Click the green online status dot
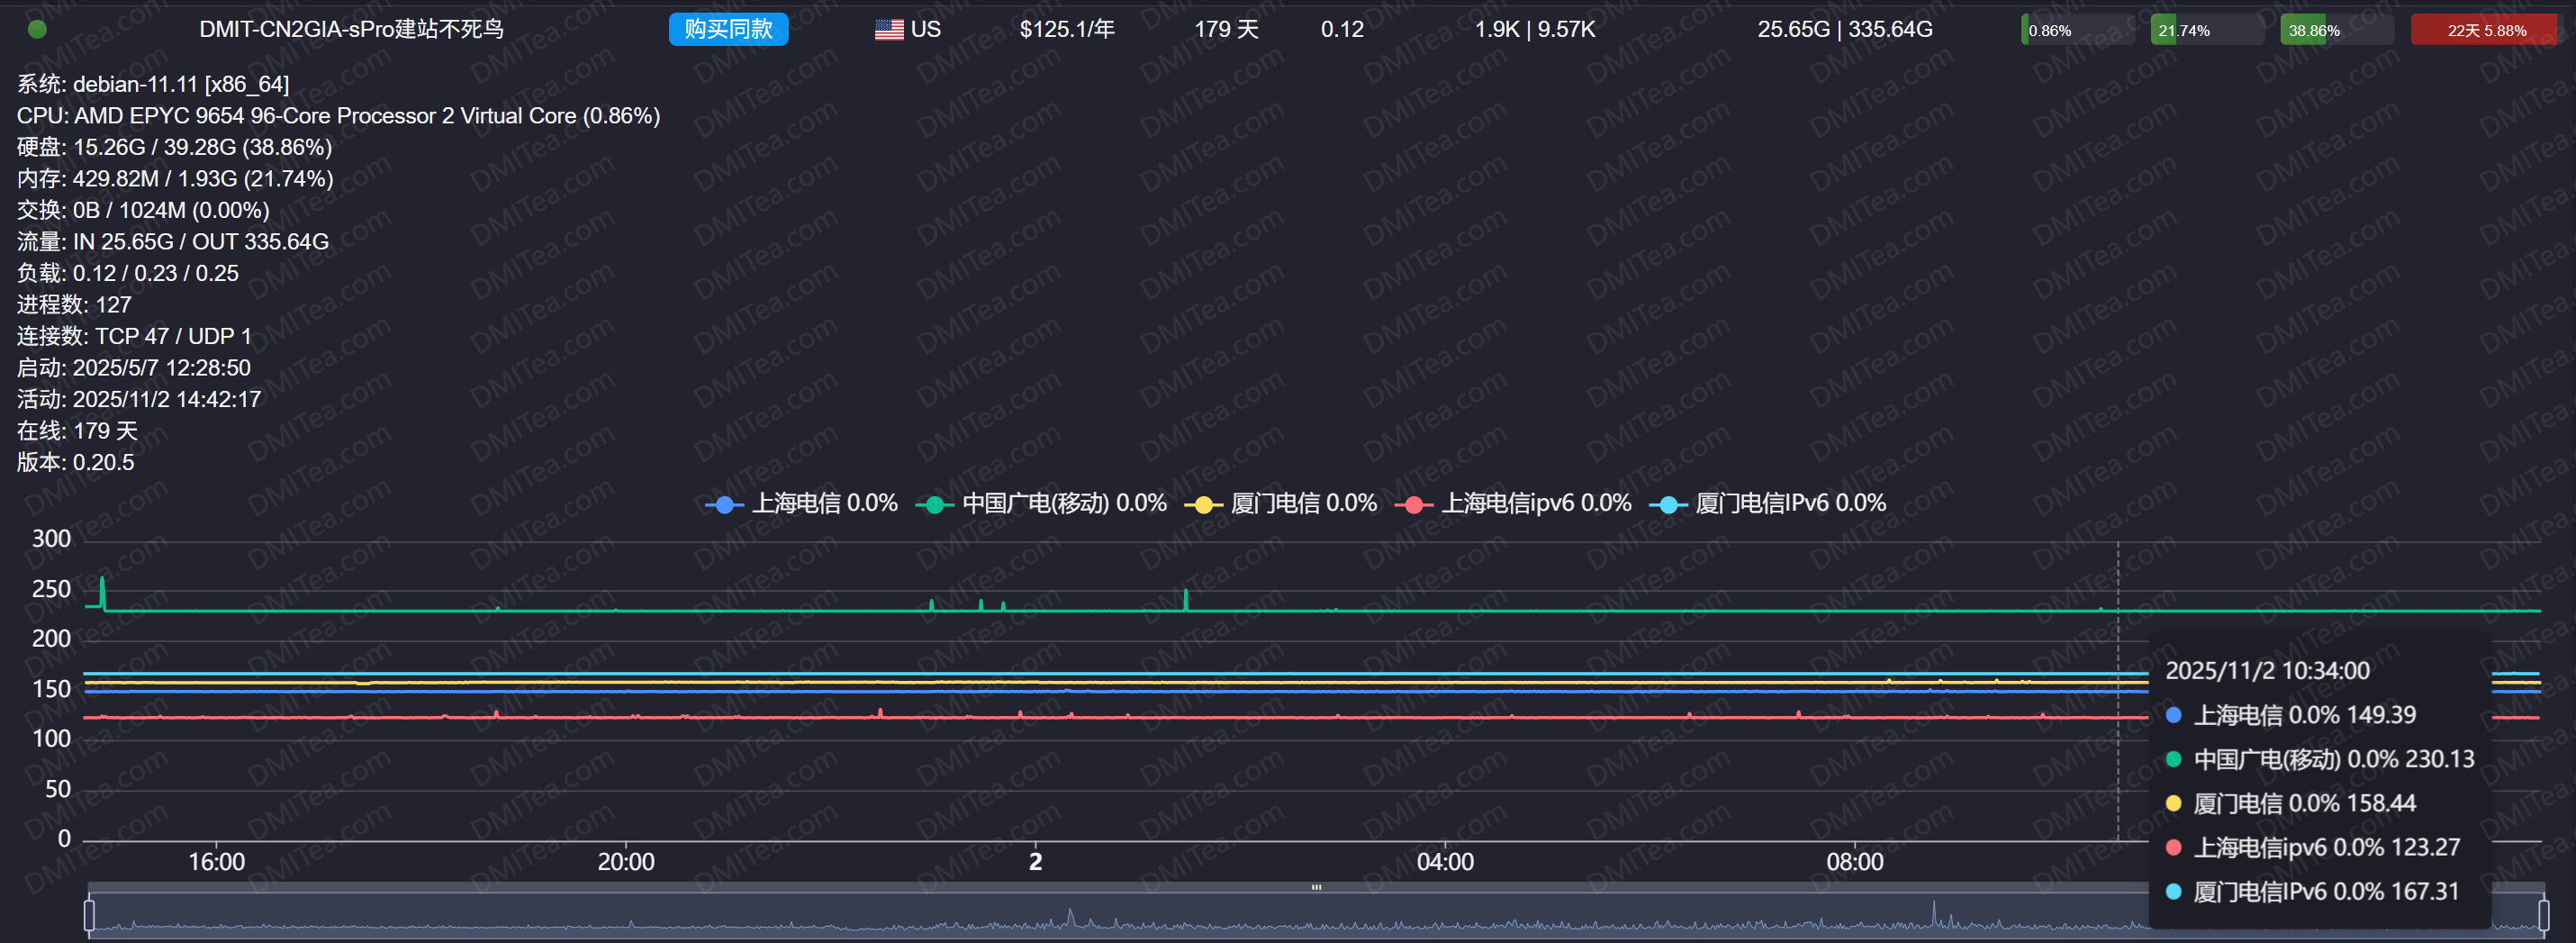The height and width of the screenshot is (943, 2576). (37, 29)
